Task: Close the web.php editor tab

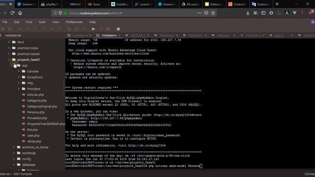Action: pyautogui.click(x=234, y=35)
